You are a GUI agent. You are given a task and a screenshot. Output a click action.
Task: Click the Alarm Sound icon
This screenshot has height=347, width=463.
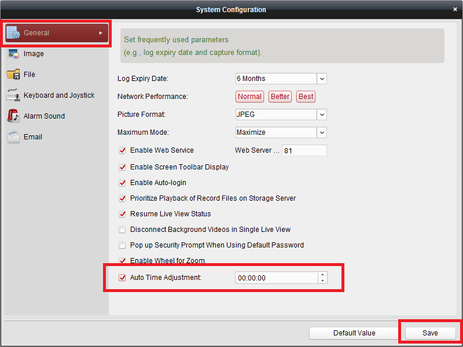pos(13,116)
